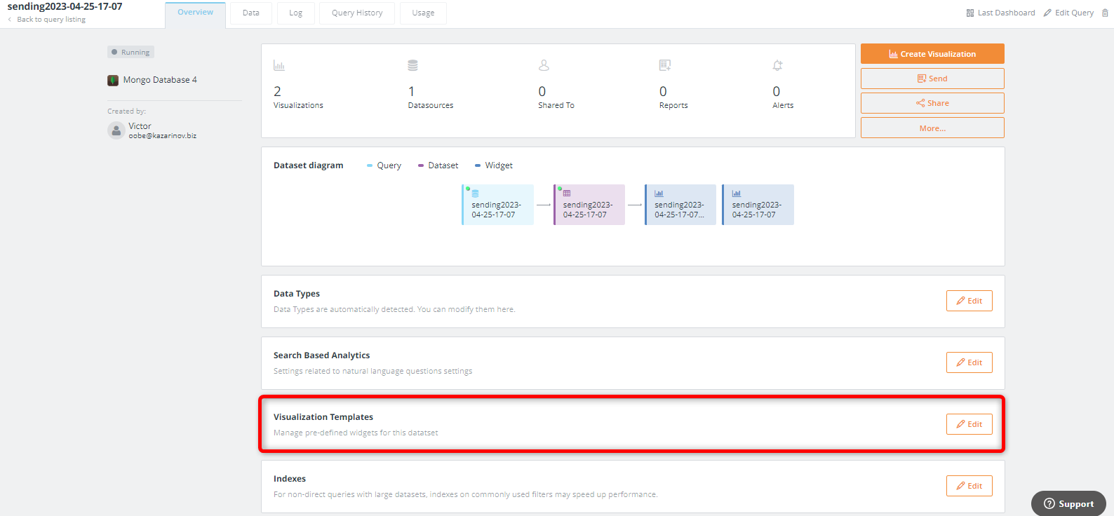
Task: Click the Mongo Database 4 source icon
Action: 113,81
